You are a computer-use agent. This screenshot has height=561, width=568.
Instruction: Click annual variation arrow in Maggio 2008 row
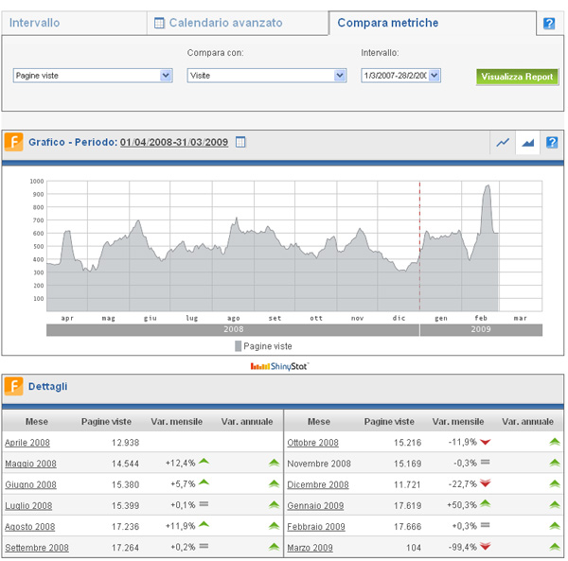point(275,463)
